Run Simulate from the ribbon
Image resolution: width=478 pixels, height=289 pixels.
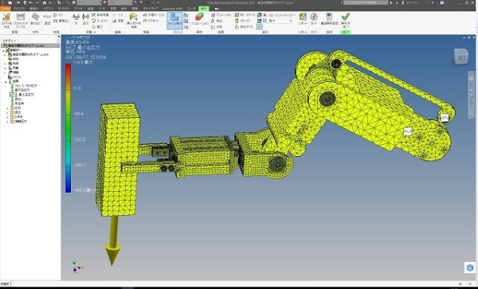[199, 19]
